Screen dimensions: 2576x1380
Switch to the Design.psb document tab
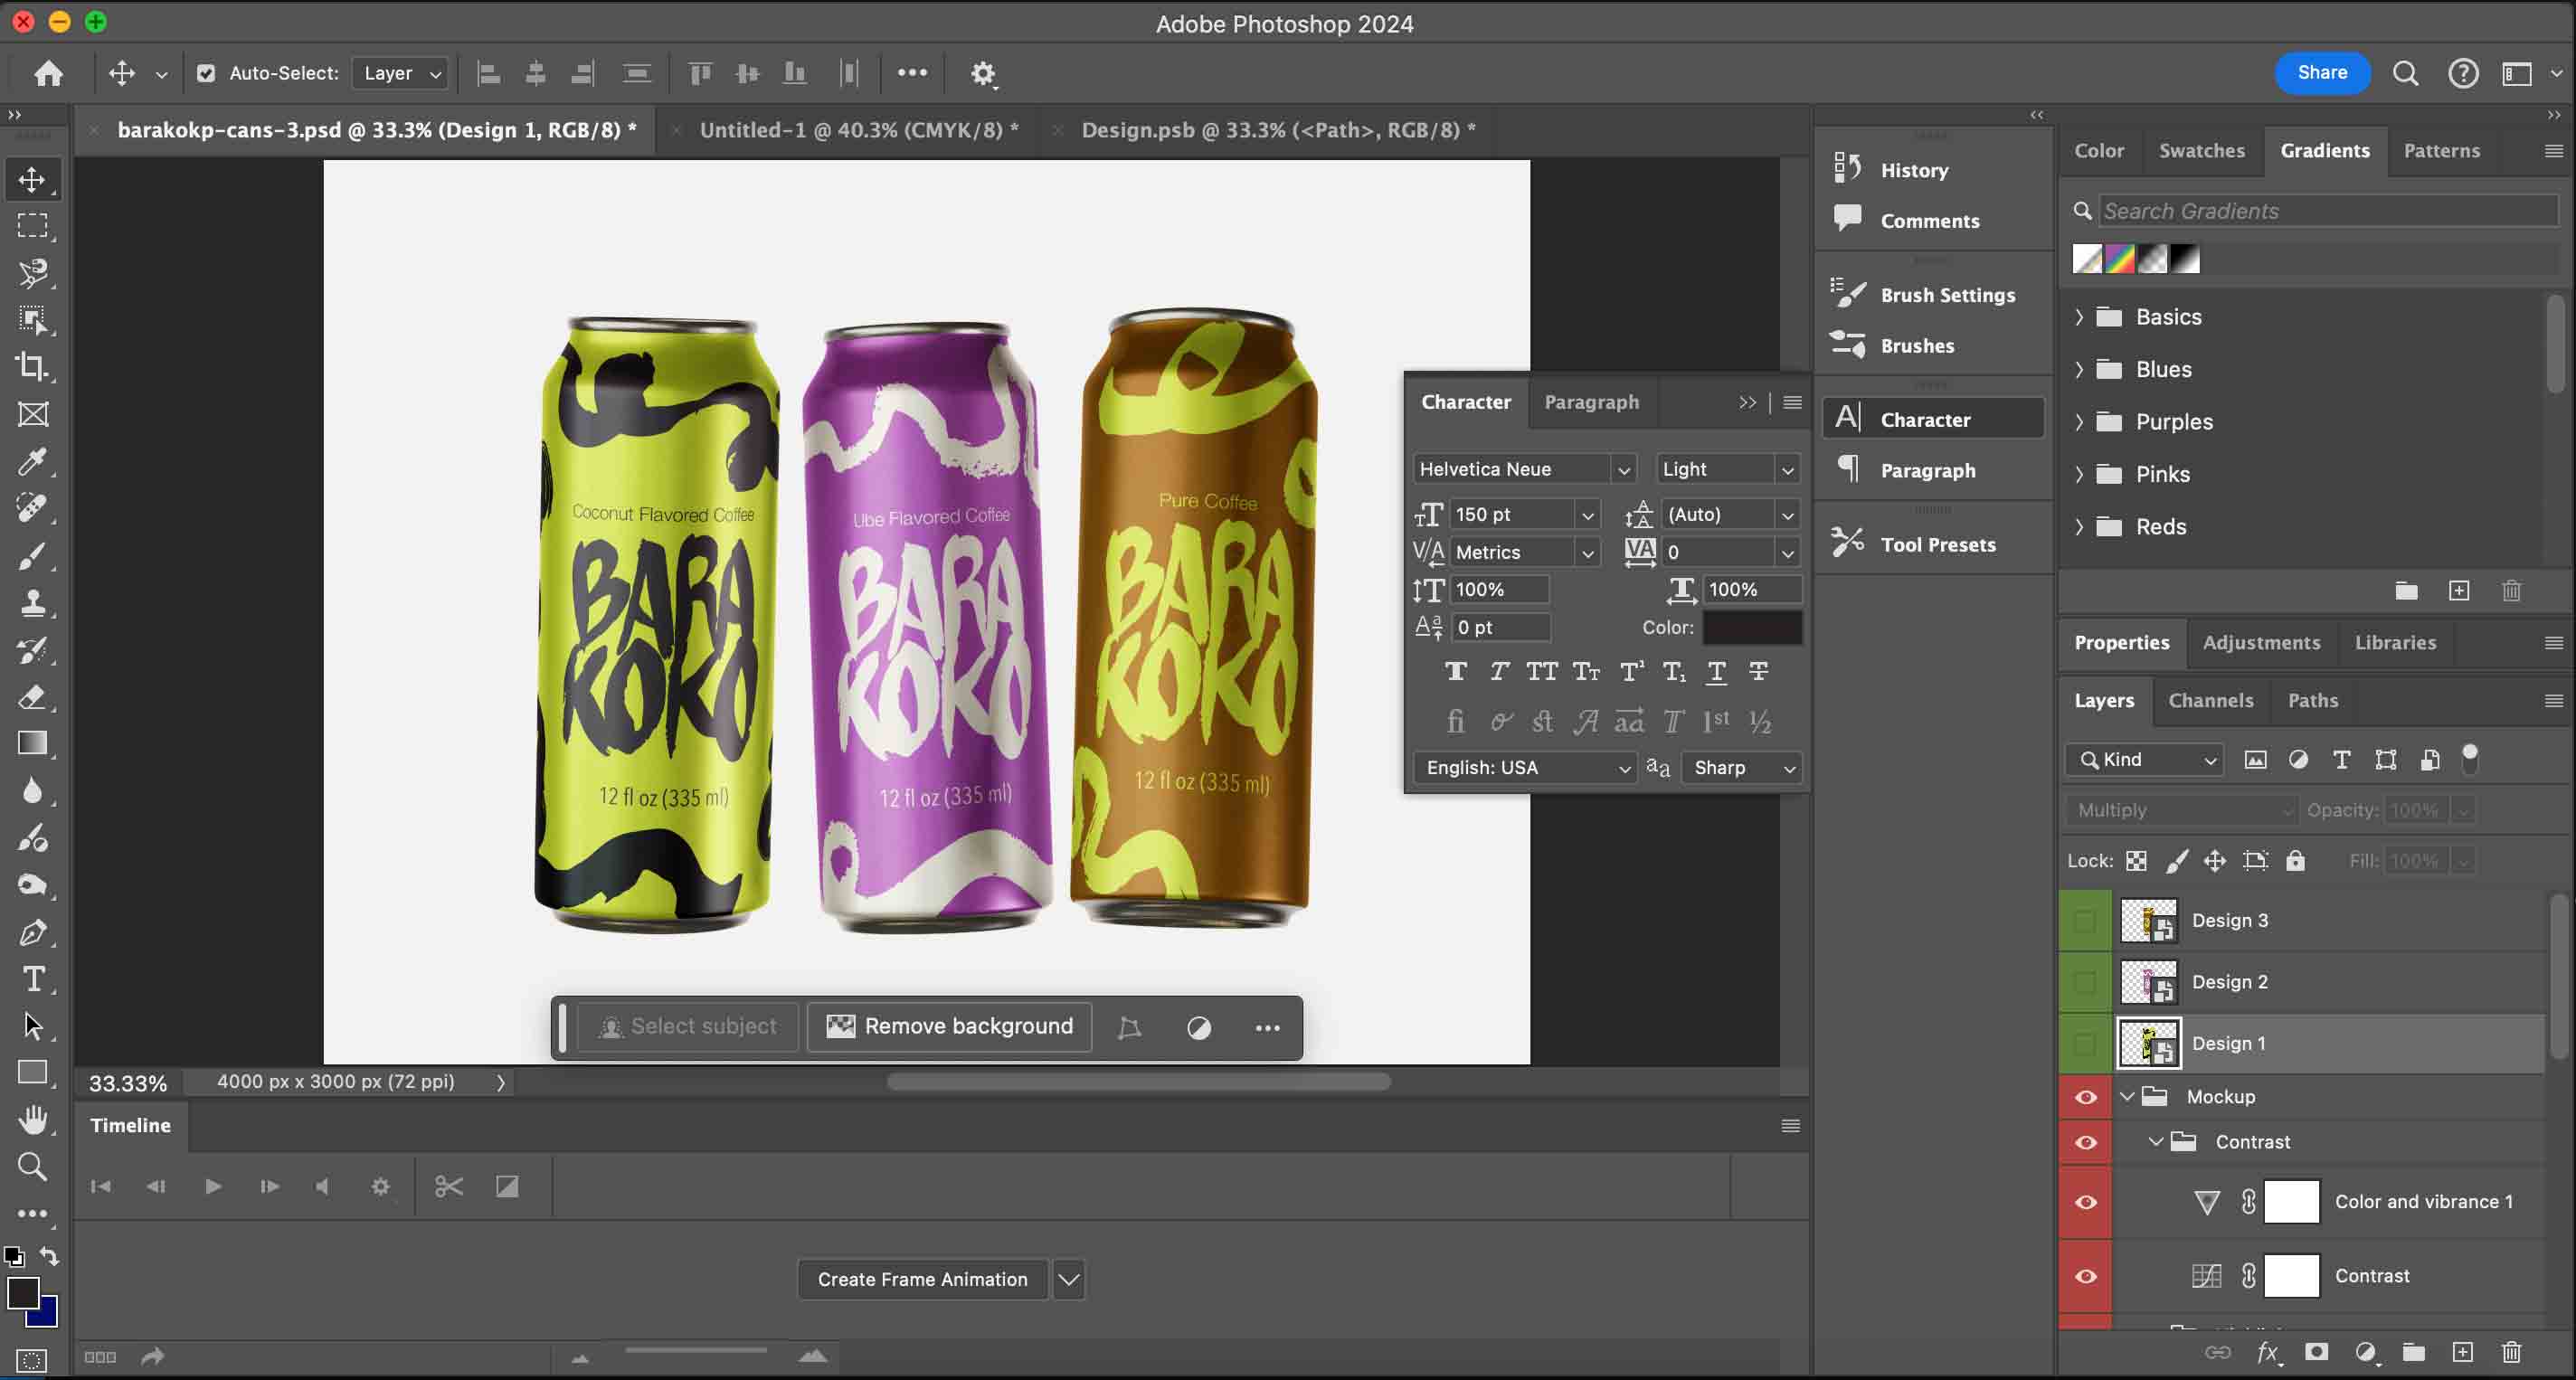pos(1277,130)
